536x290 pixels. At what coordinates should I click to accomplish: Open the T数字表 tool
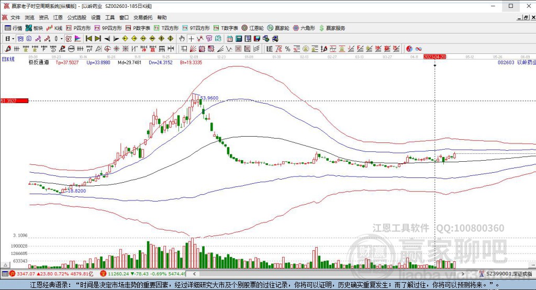226,28
